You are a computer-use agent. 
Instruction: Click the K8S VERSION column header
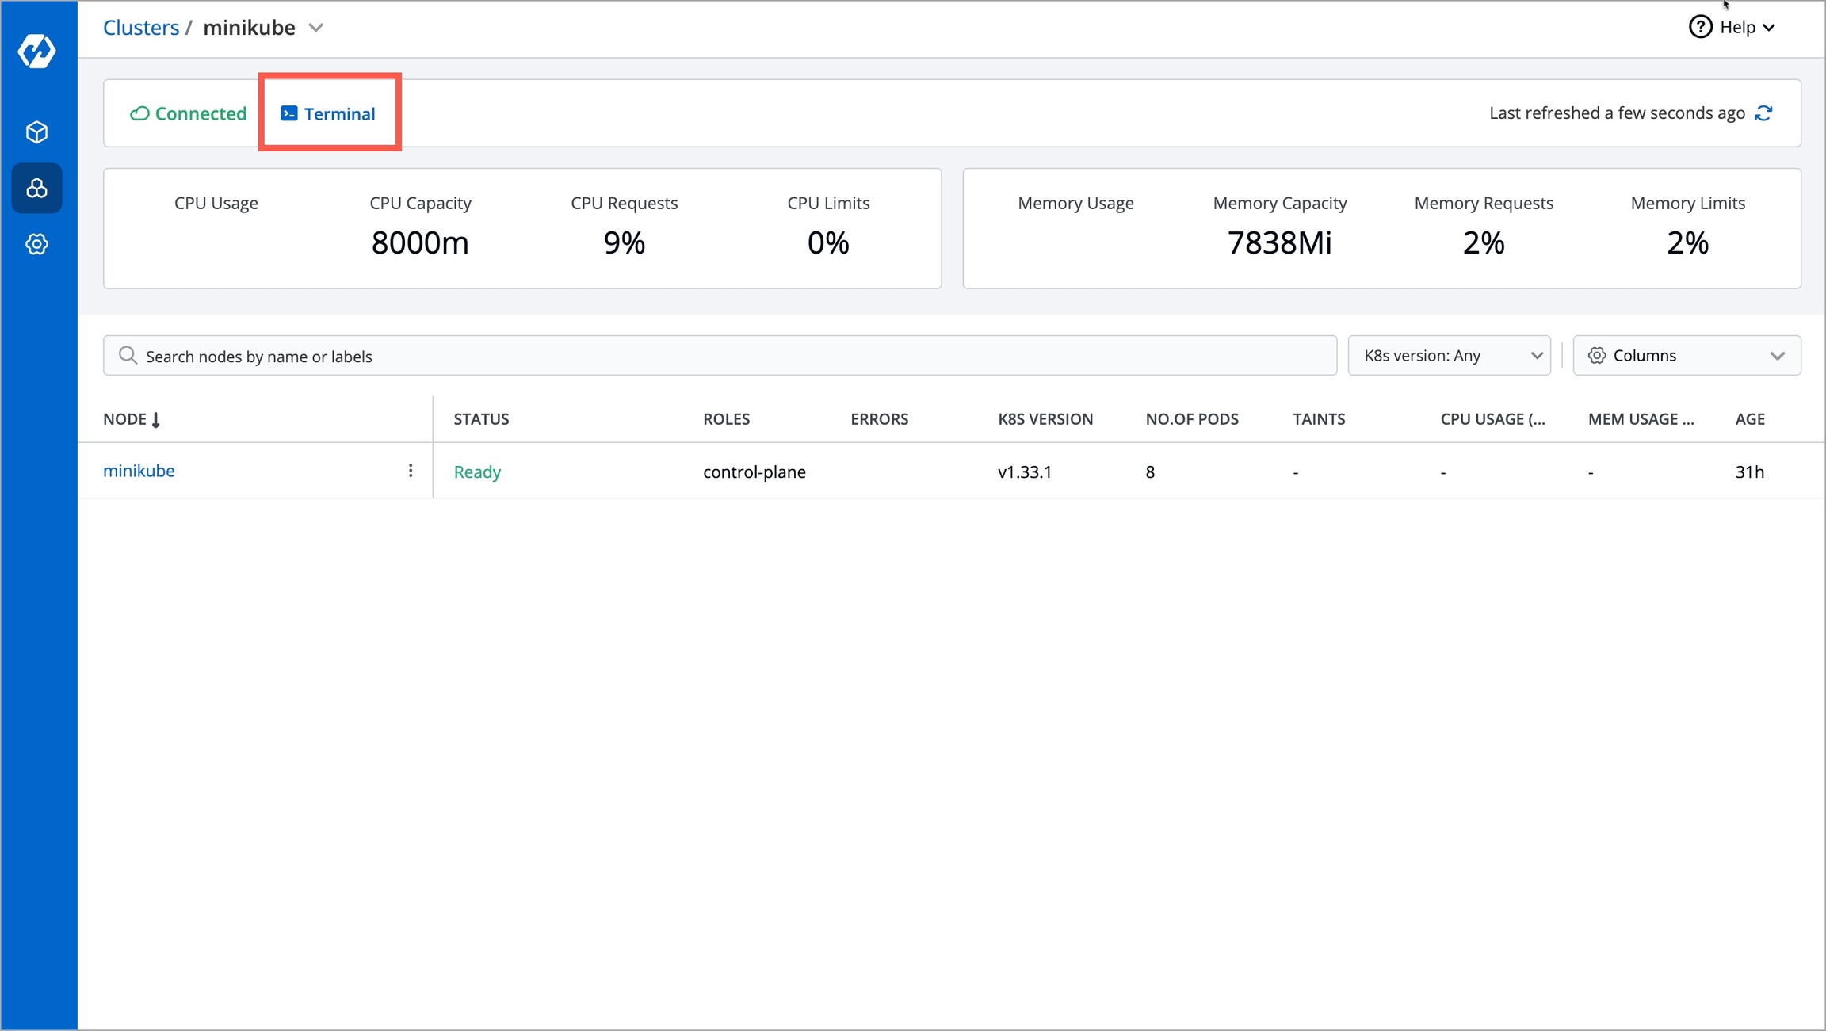click(x=1045, y=419)
